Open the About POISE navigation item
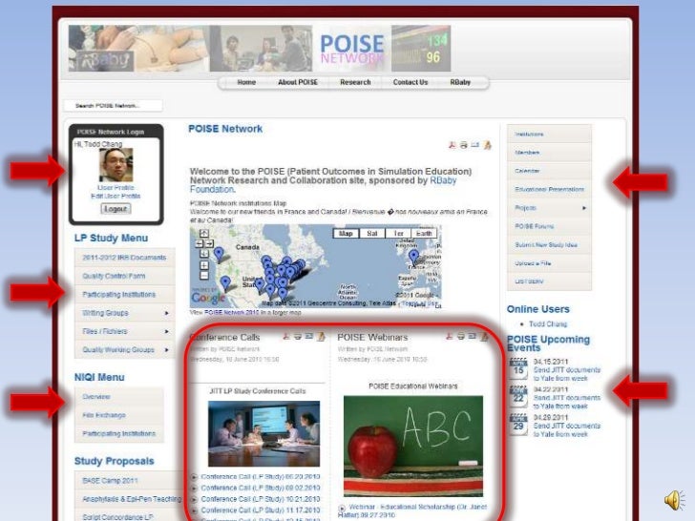Image resolution: width=695 pixels, height=521 pixels. 298,82
